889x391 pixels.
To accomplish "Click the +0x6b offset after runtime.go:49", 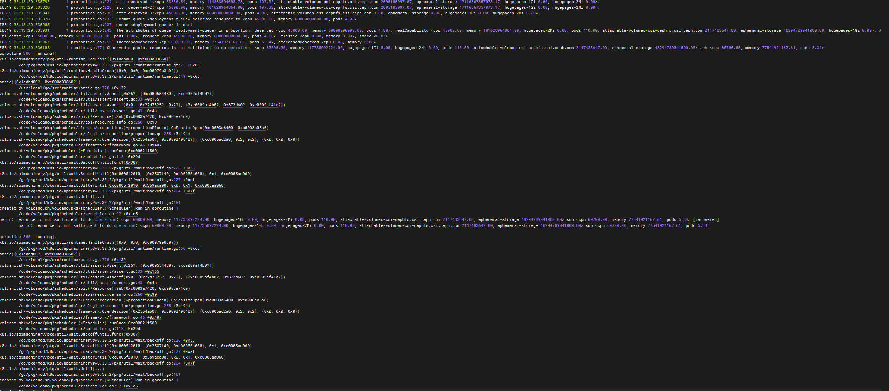I will [193, 77].
